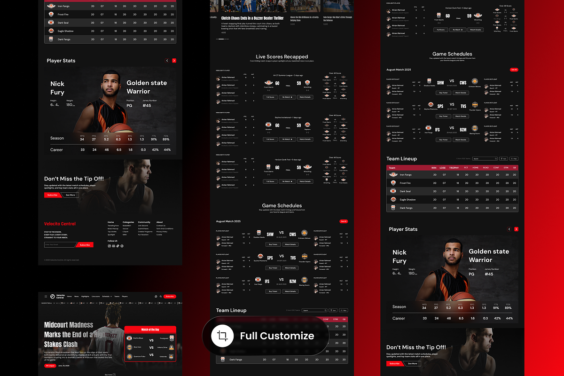This screenshot has height=376, width=564.
Task: Open Players in the top navbar
Action: point(125,297)
